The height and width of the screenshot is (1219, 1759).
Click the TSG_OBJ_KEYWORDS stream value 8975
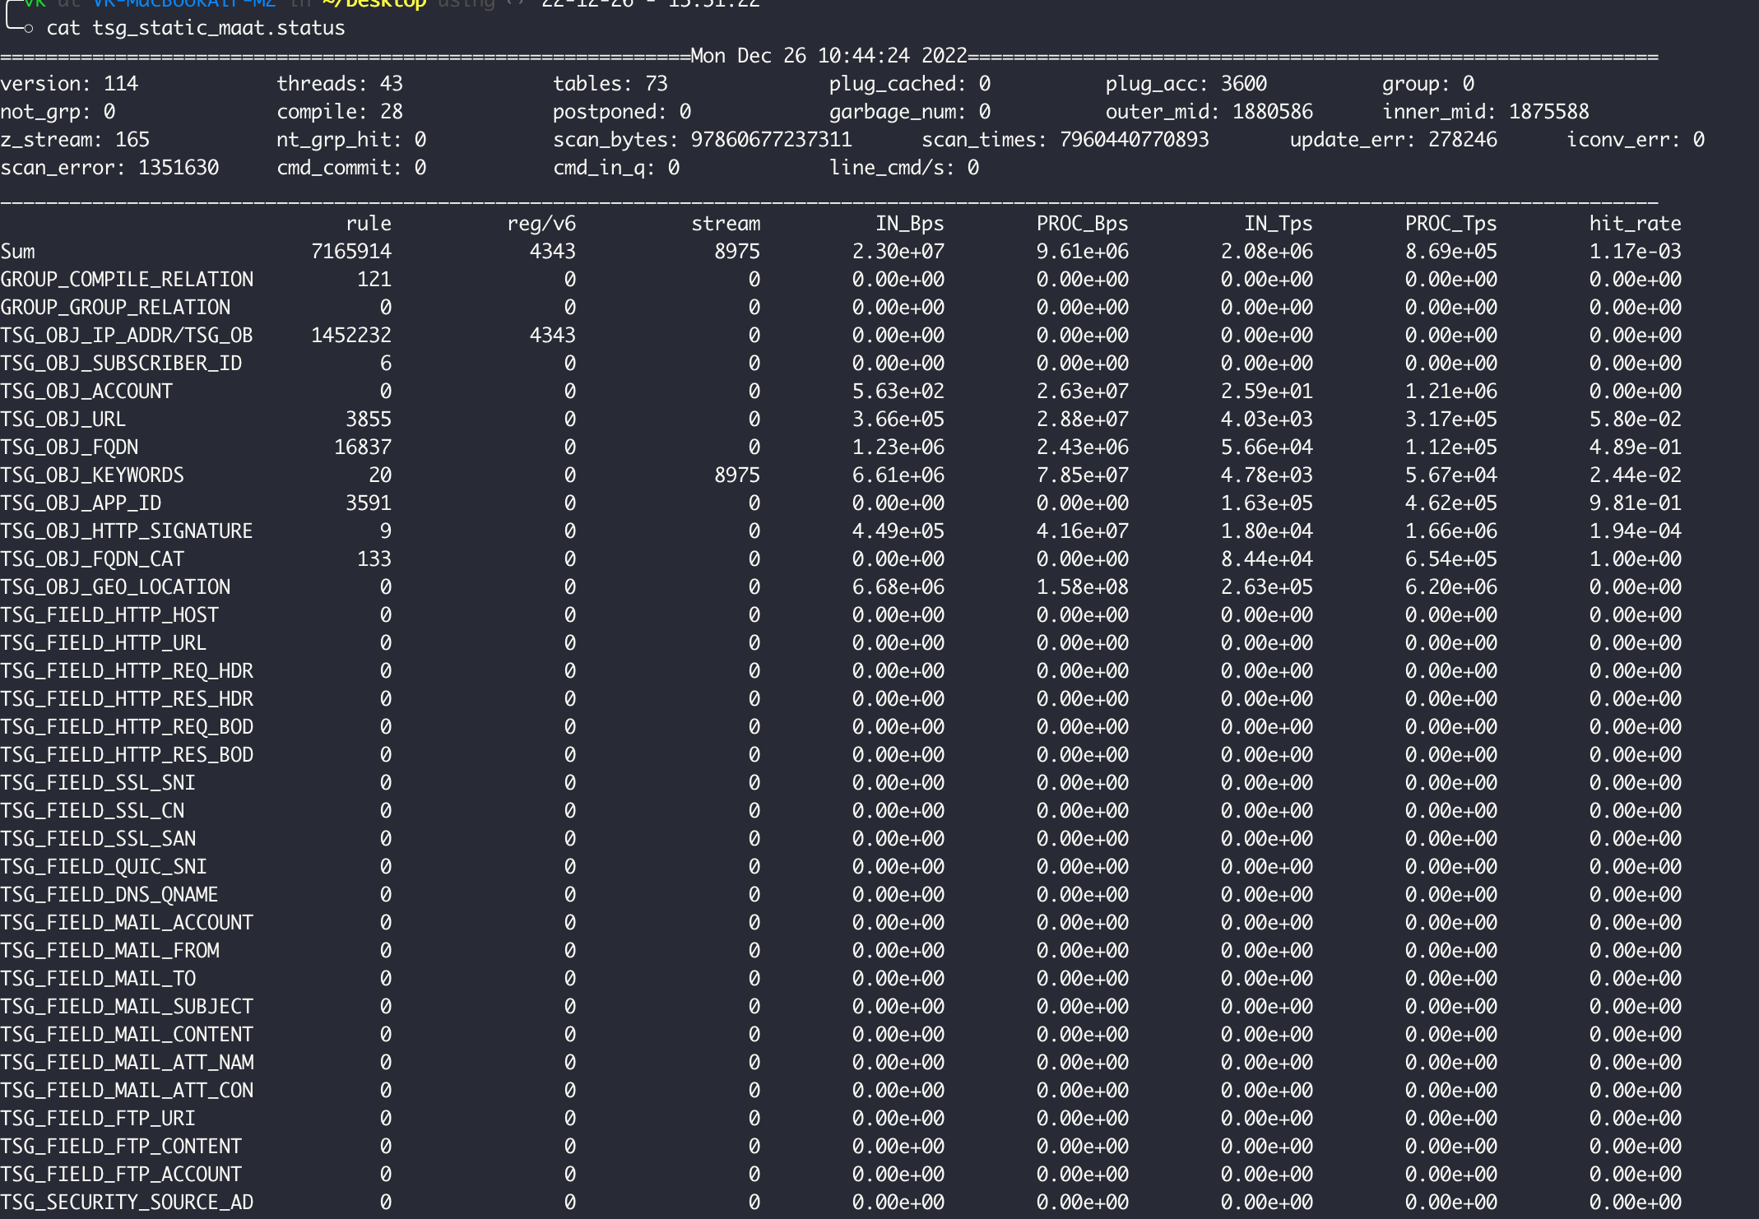click(737, 475)
